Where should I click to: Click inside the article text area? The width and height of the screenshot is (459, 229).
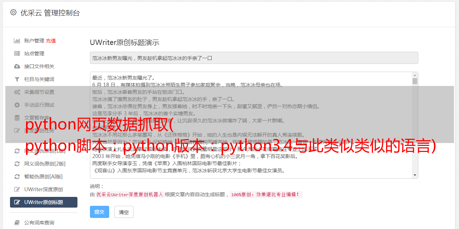(251, 125)
